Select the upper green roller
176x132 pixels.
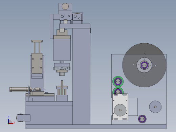118,82
